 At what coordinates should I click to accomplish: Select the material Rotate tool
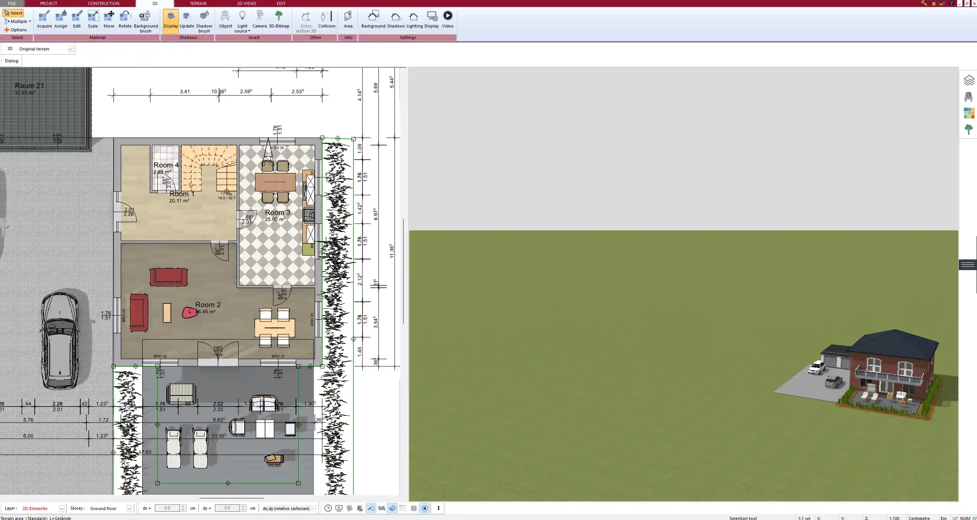125,20
